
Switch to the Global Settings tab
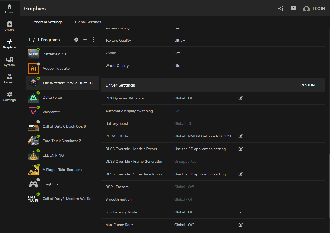coord(88,22)
